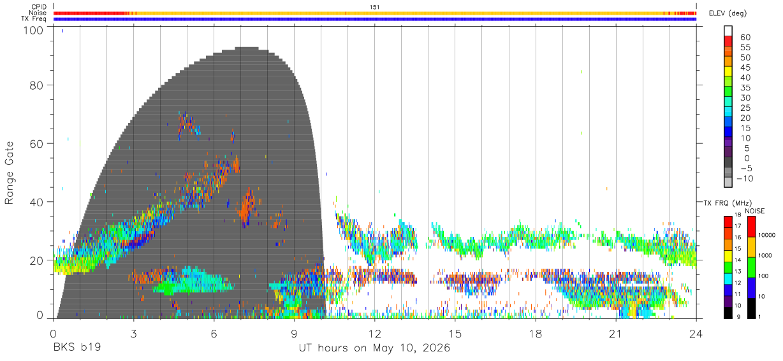Click the NOISE scale label 1000
The height and width of the screenshot is (361, 783).
(x=766, y=255)
